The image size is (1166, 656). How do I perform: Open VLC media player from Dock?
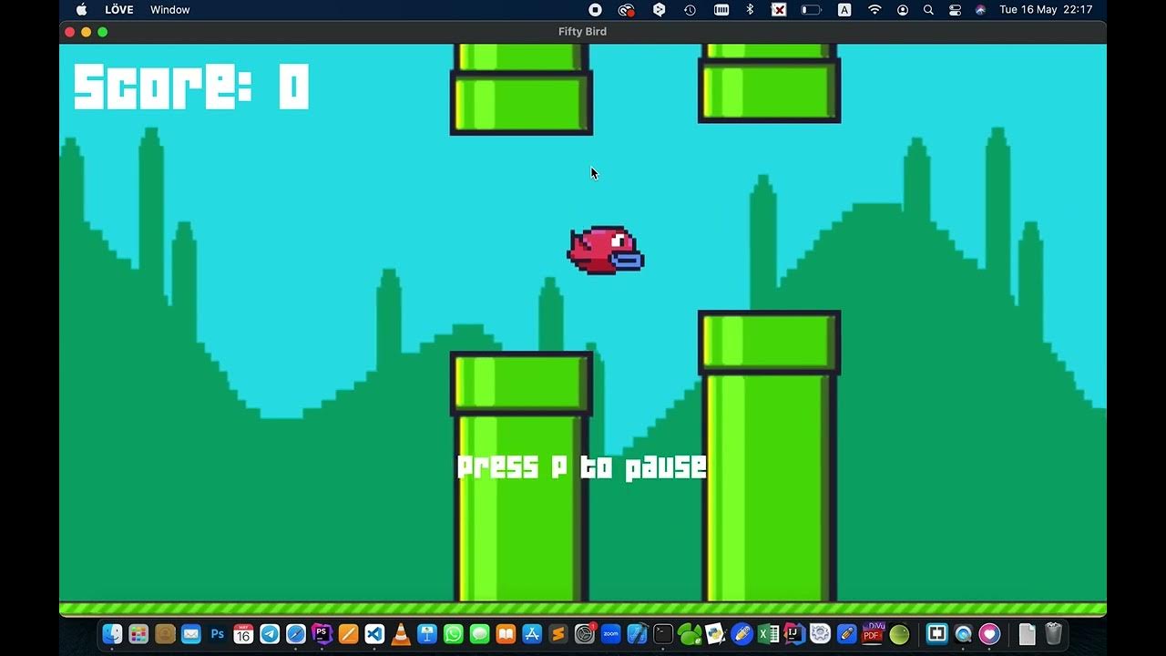pos(401,633)
